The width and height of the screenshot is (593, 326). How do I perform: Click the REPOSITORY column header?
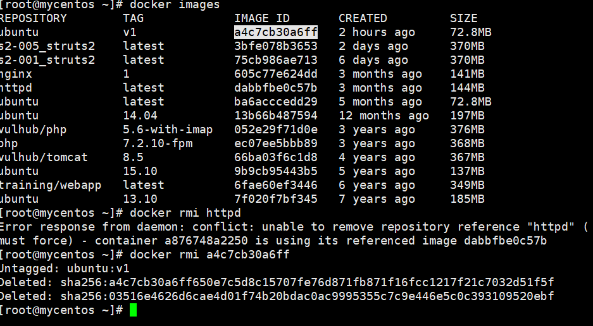pos(34,18)
